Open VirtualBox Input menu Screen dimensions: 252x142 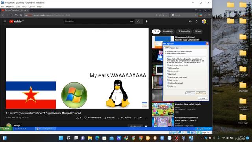(24, 7)
